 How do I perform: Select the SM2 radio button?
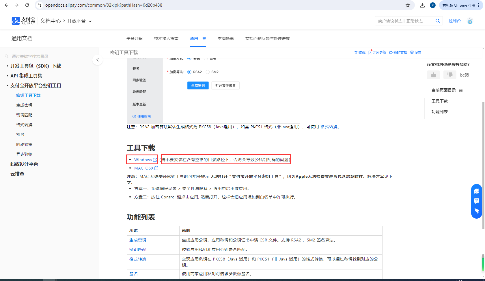pyautogui.click(x=208, y=72)
